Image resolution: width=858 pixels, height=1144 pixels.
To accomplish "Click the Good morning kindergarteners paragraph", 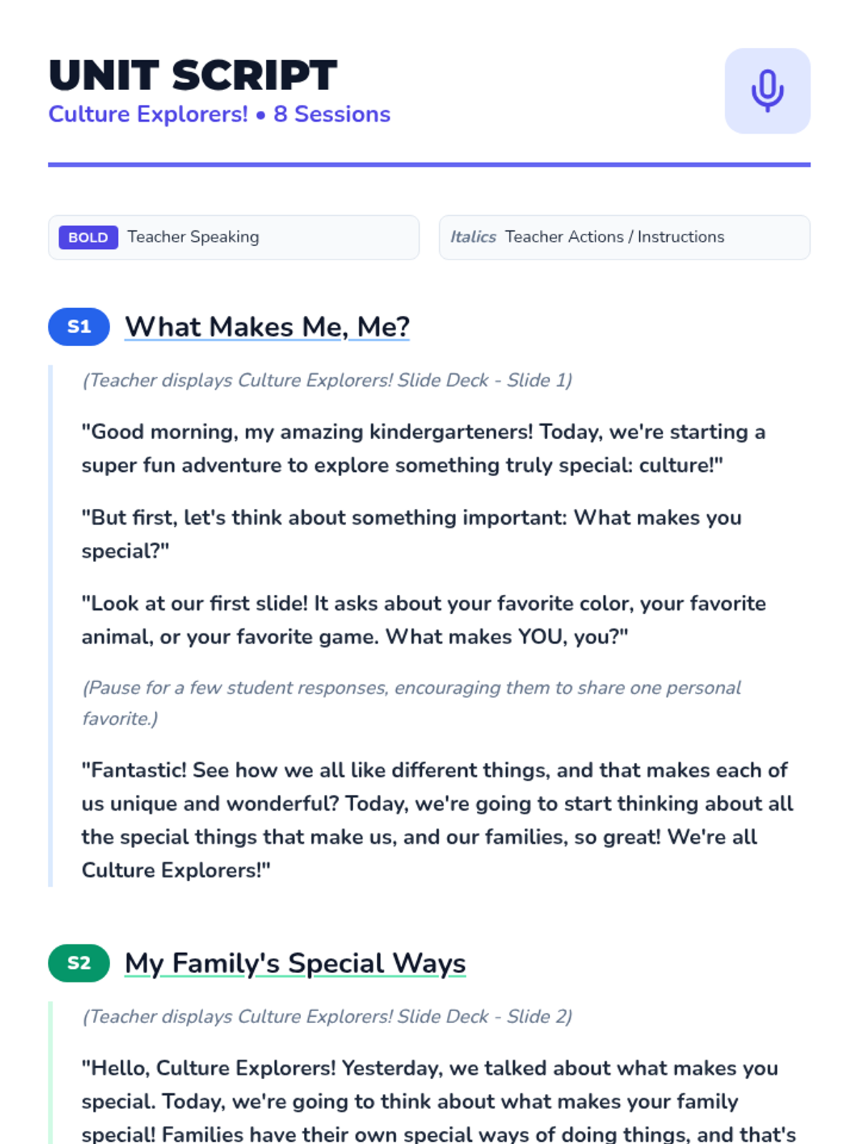I will (x=423, y=448).
